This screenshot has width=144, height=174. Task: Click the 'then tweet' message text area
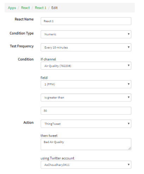coord(86,144)
